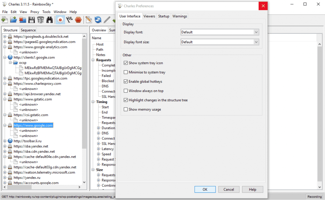Viewport: 325px width, 200px height.
Task: Click the Close Session red X folder icon
Action: [x=23, y=20]
